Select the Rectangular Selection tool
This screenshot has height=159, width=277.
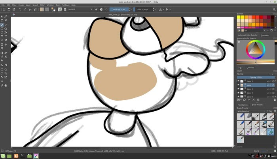(x=2, y=69)
